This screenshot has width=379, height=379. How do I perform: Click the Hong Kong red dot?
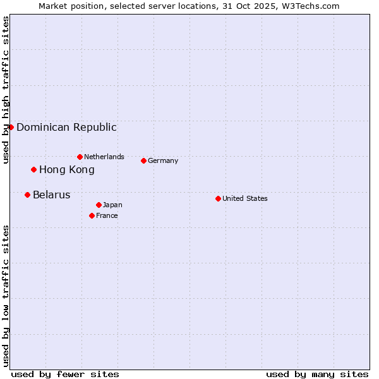pyautogui.click(x=33, y=169)
